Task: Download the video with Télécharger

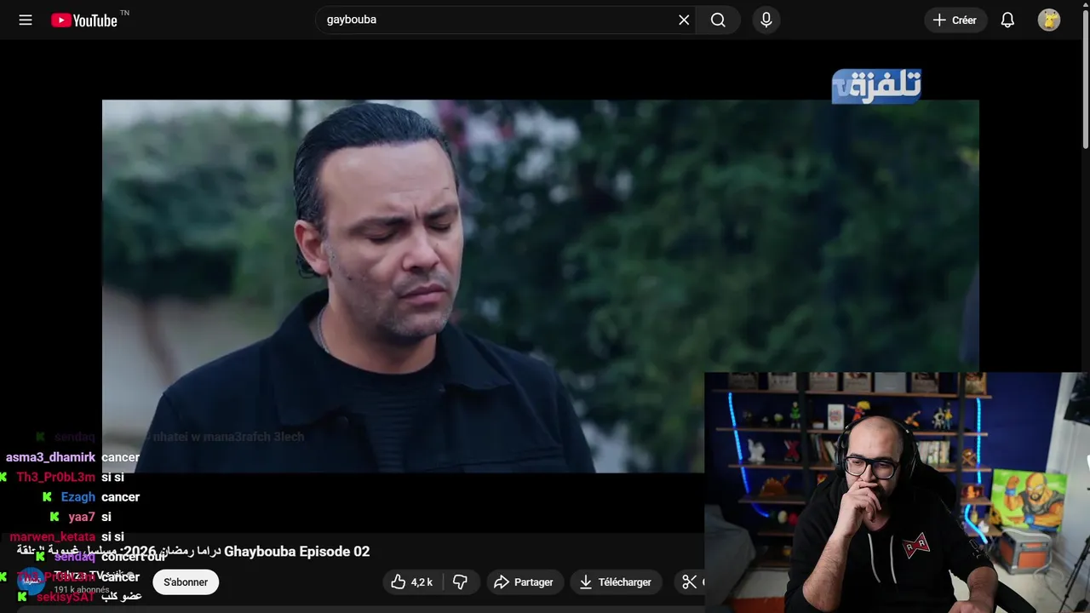Action: [x=616, y=582]
